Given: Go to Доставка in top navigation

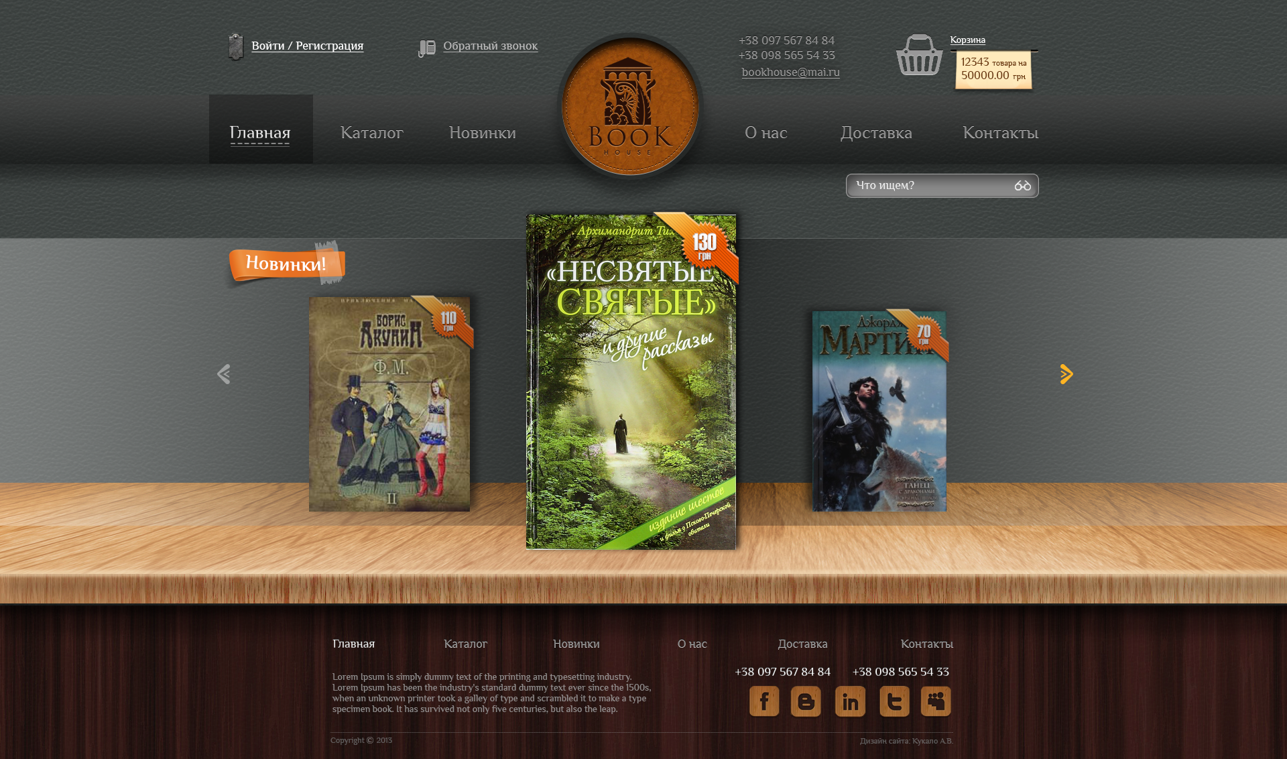Looking at the screenshot, I should tap(876, 133).
